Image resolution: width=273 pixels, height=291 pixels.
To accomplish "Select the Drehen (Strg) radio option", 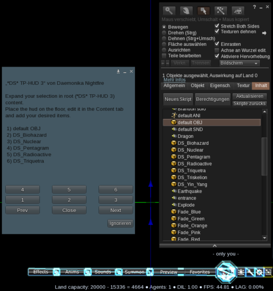I will (x=164, y=33).
